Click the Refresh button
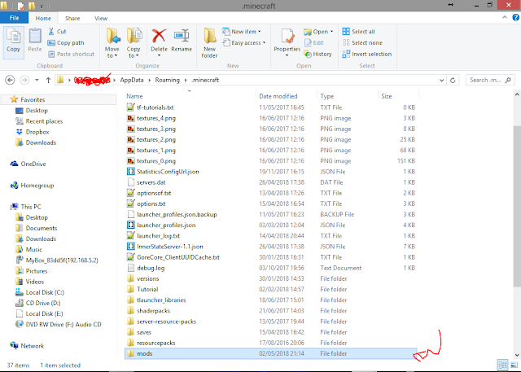The image size is (521, 372). click(453, 80)
